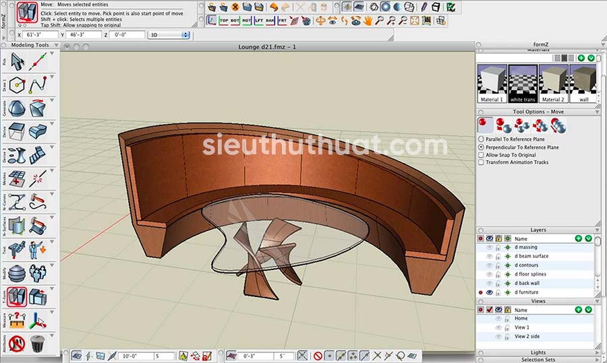This screenshot has width=607, height=363.
Task: Switch to Front (FRT) view icon
Action: 282,20
